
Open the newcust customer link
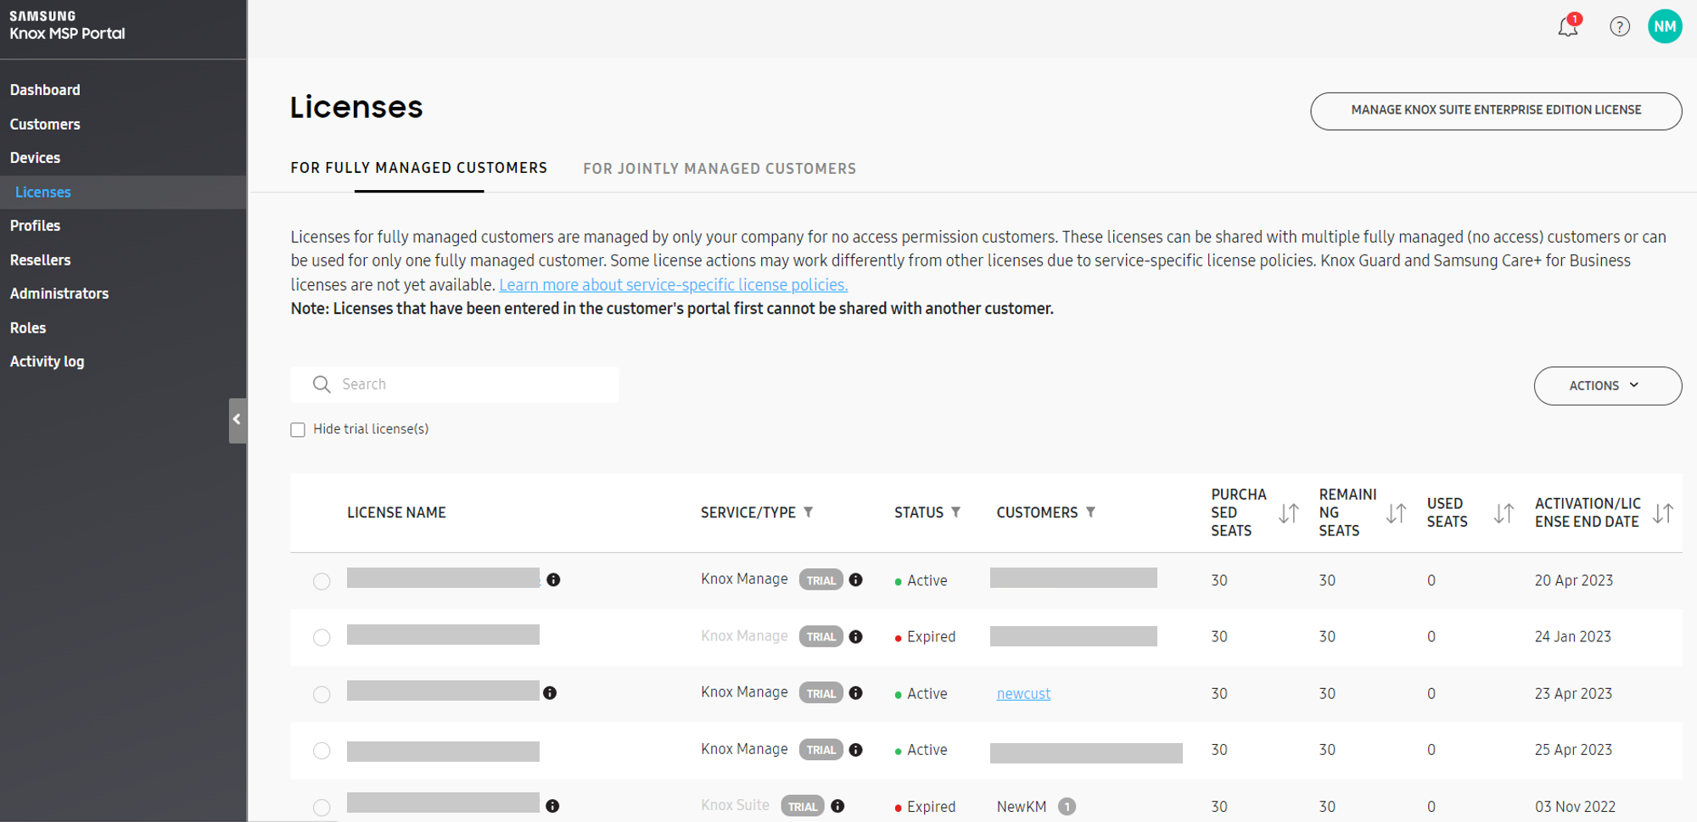(x=1023, y=693)
